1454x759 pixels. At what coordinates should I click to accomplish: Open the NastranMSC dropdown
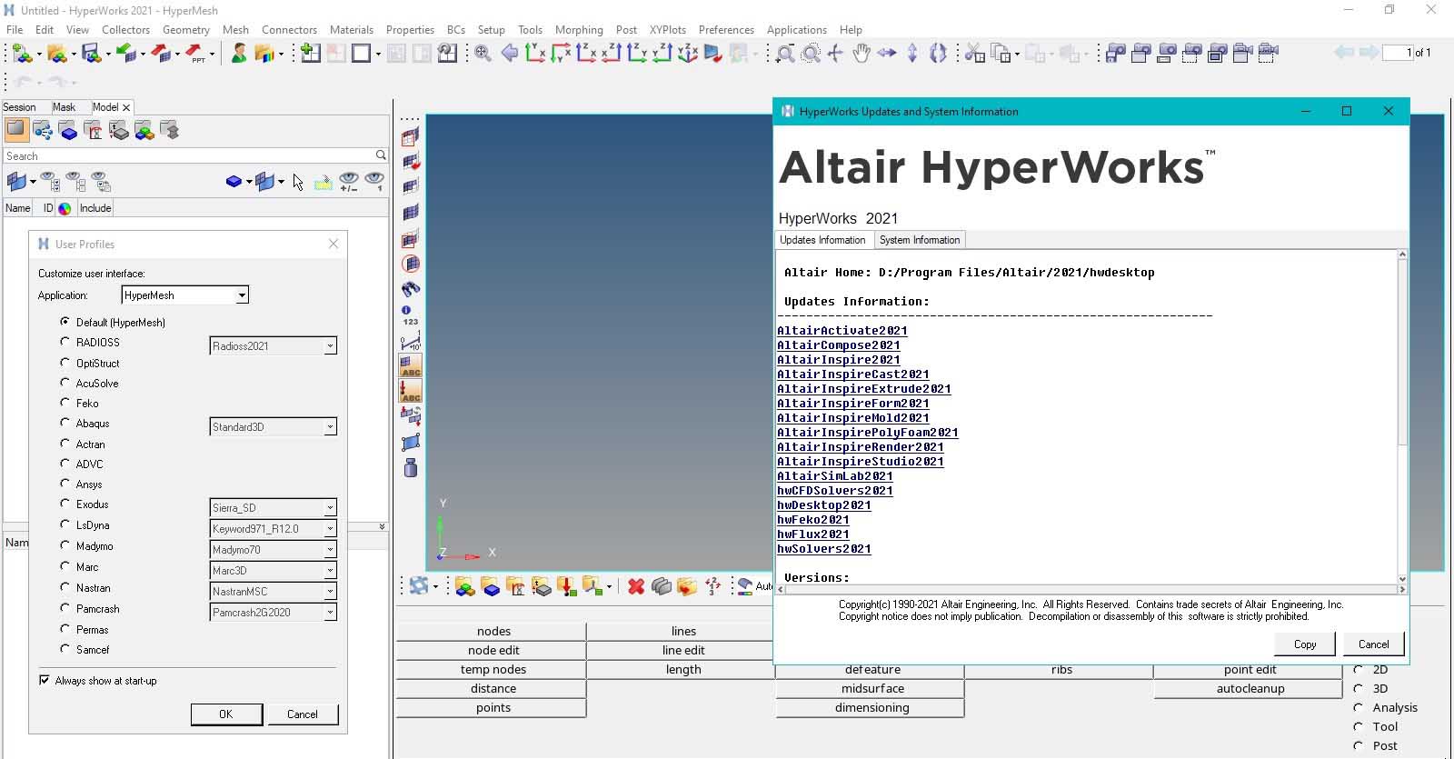tap(273, 592)
